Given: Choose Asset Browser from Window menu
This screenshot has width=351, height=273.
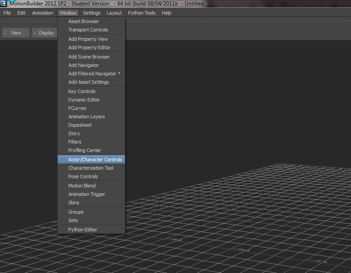Looking at the screenshot, I should (91, 21).
